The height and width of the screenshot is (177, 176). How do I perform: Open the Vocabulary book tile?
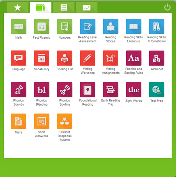click(41, 58)
